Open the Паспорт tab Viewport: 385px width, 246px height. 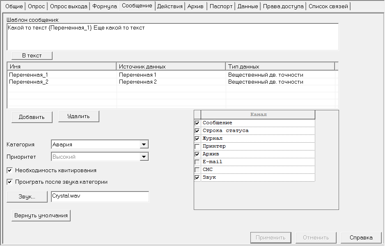click(x=221, y=7)
